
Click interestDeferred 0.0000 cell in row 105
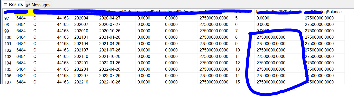coord(180,69)
